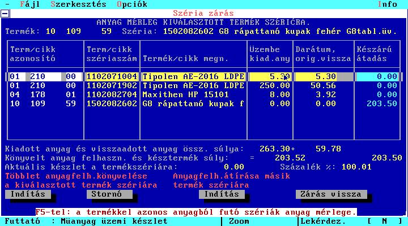Viewport: 408px width, 226px height.
Task: Click the Üzembe kiad.any column header
Action: 270,54
